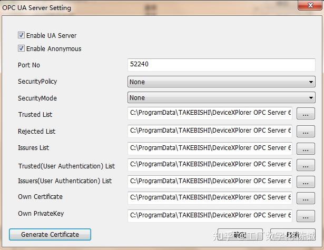
Task: Click the Trusted List path field
Action: point(210,113)
